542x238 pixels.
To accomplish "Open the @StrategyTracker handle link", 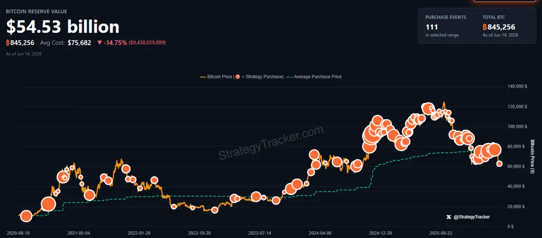I will pyautogui.click(x=471, y=217).
